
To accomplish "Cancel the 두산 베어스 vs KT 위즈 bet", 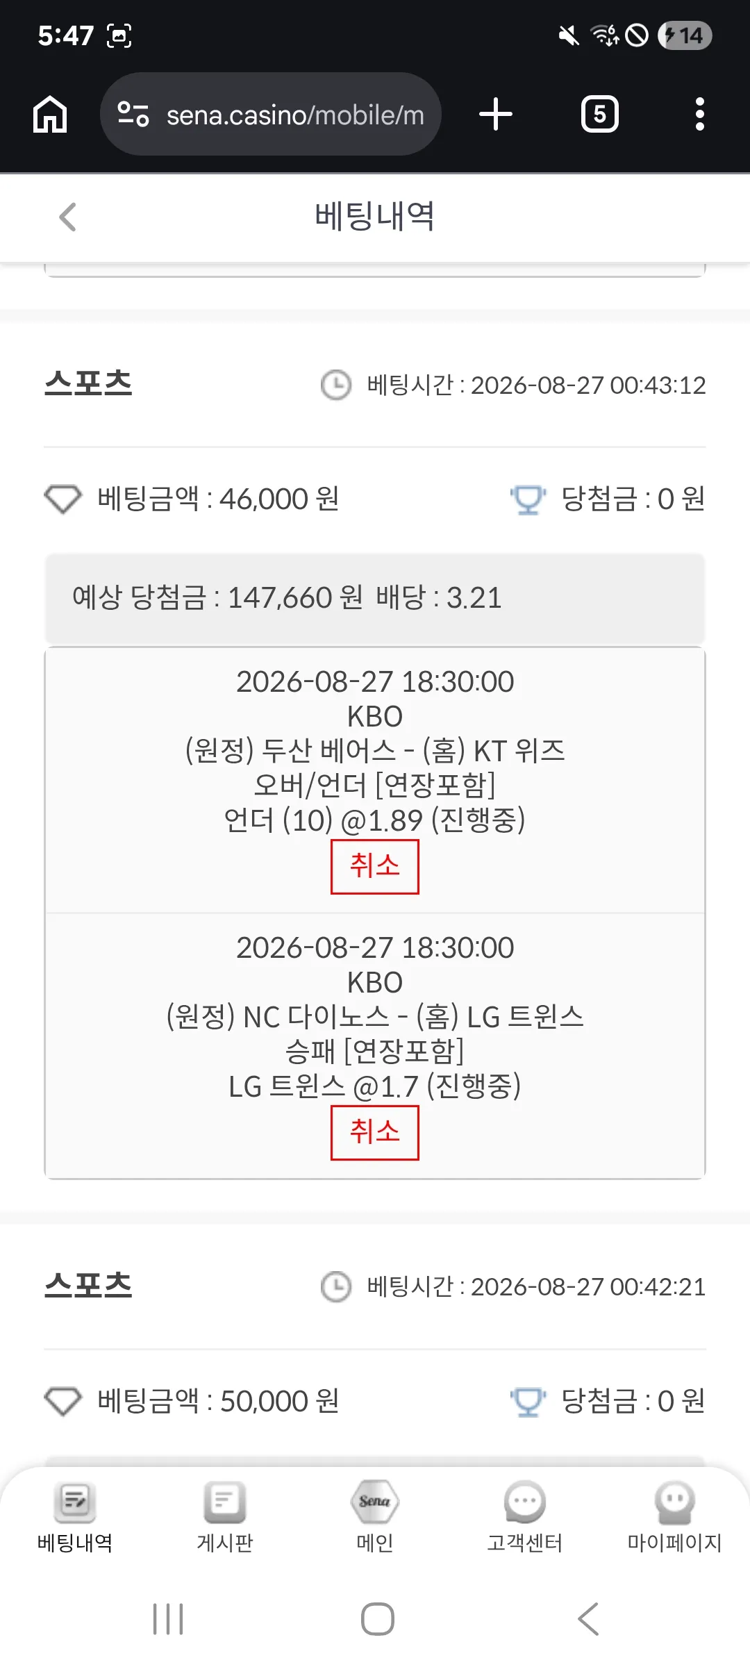I will point(375,867).
